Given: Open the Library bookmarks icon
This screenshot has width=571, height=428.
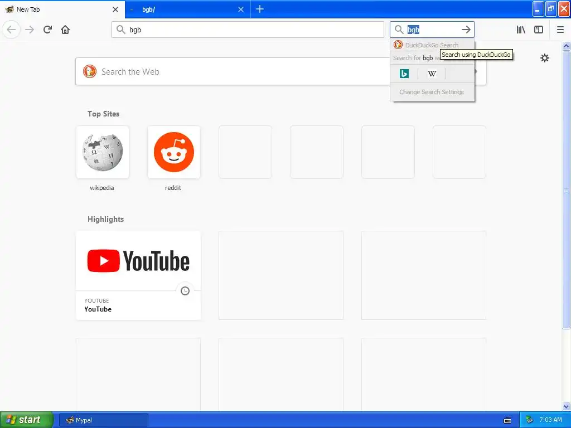Looking at the screenshot, I should click(521, 30).
